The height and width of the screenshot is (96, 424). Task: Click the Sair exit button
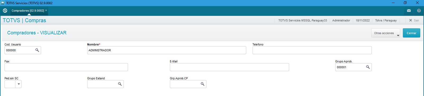414,20
